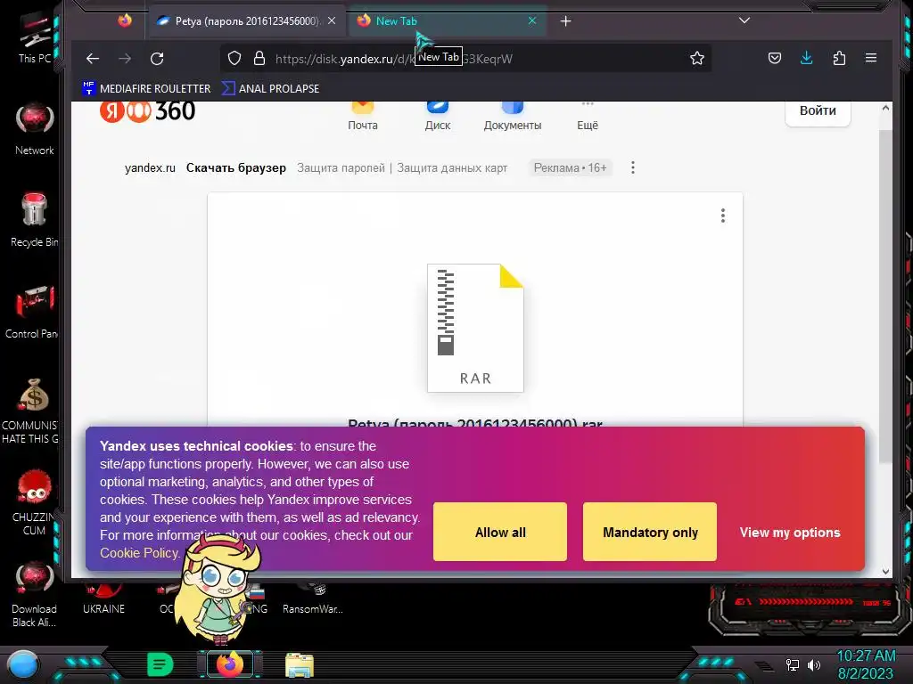Click the Реклама 16+ ad label
This screenshot has height=684, width=913.
pos(570,168)
